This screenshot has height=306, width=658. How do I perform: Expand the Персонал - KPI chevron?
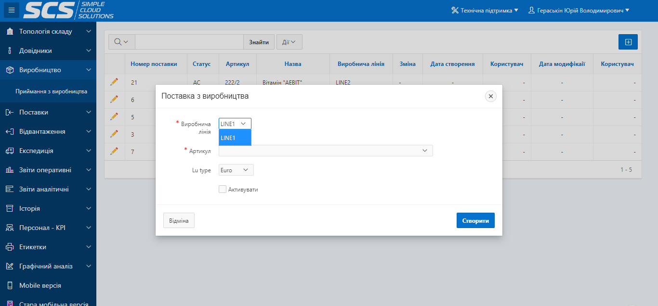[x=88, y=228]
